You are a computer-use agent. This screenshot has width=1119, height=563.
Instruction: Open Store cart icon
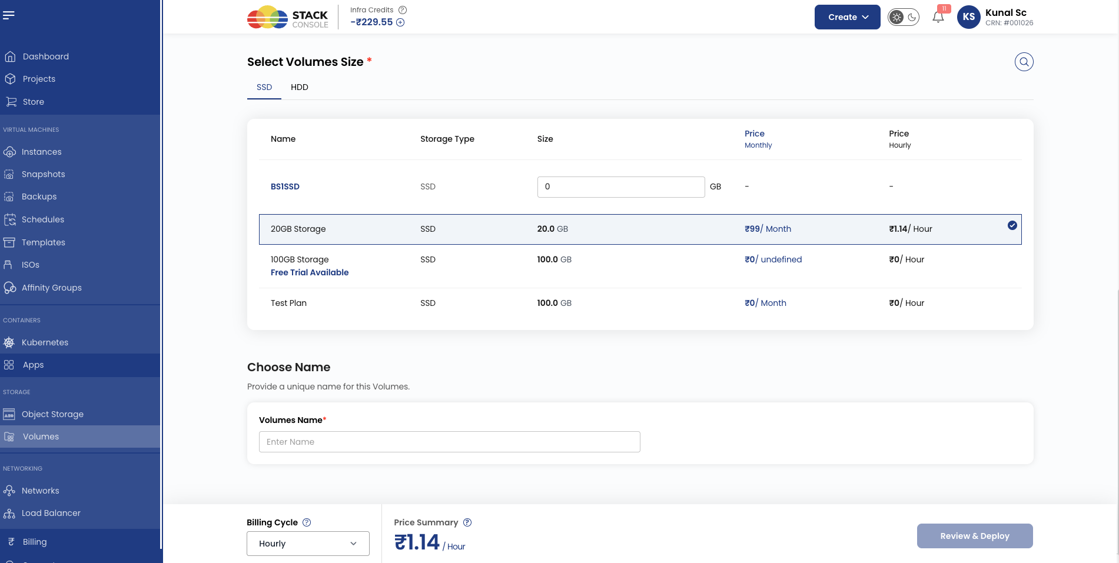(x=11, y=102)
